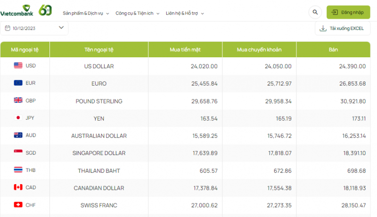This screenshot has height=217, width=377.
Task: Click the SGD flag icon
Action: (18, 153)
